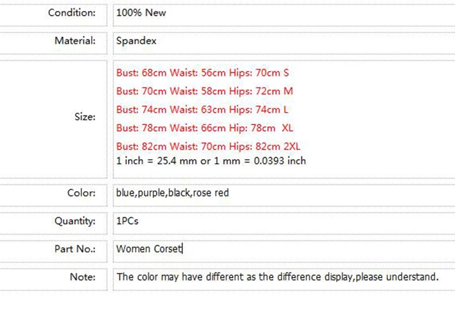Screen dimensions: 455x310
Task: Click the 2XL size line with Bust 82cm
Action: coord(208,146)
